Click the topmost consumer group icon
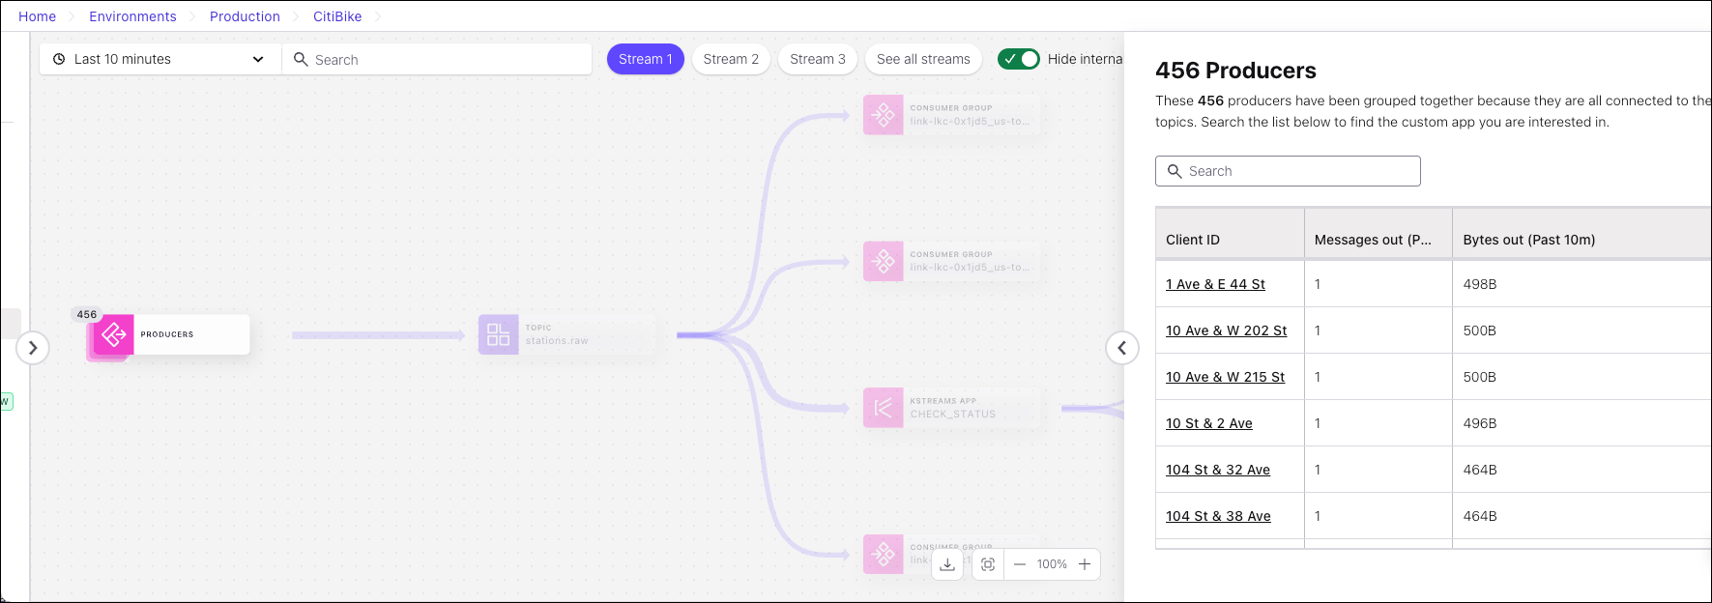The image size is (1712, 603). coord(883,115)
